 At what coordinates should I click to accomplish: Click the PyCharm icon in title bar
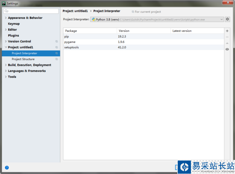pos(4,3)
